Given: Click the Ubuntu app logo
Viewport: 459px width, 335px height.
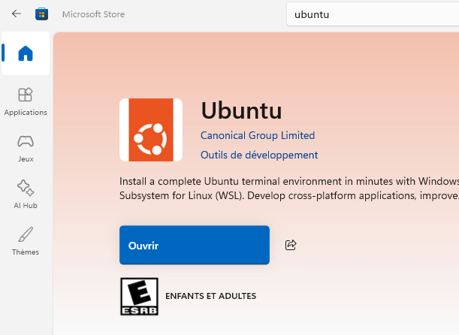Looking at the screenshot, I should (x=151, y=130).
